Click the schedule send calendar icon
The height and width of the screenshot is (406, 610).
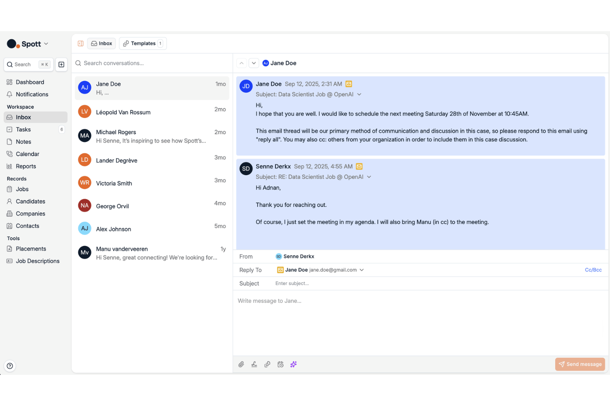click(281, 364)
